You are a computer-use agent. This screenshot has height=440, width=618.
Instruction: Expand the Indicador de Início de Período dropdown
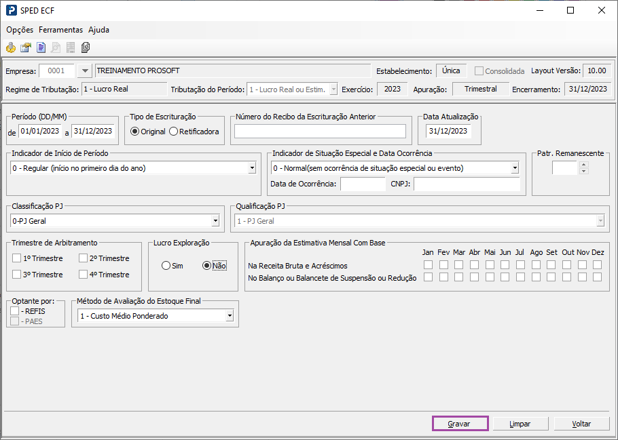coord(252,168)
